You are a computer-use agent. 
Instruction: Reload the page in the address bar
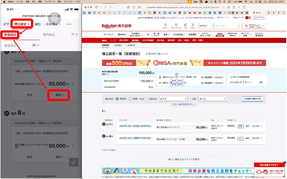point(224,7)
